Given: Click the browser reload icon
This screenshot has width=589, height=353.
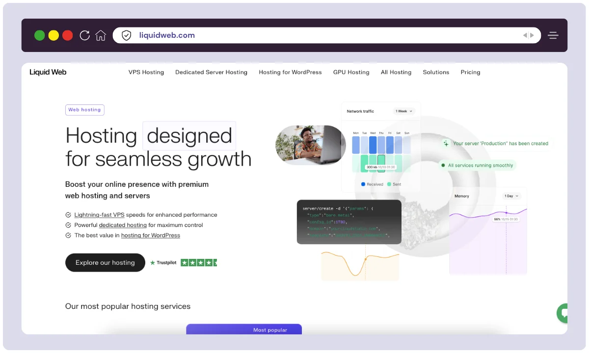Looking at the screenshot, I should point(84,35).
